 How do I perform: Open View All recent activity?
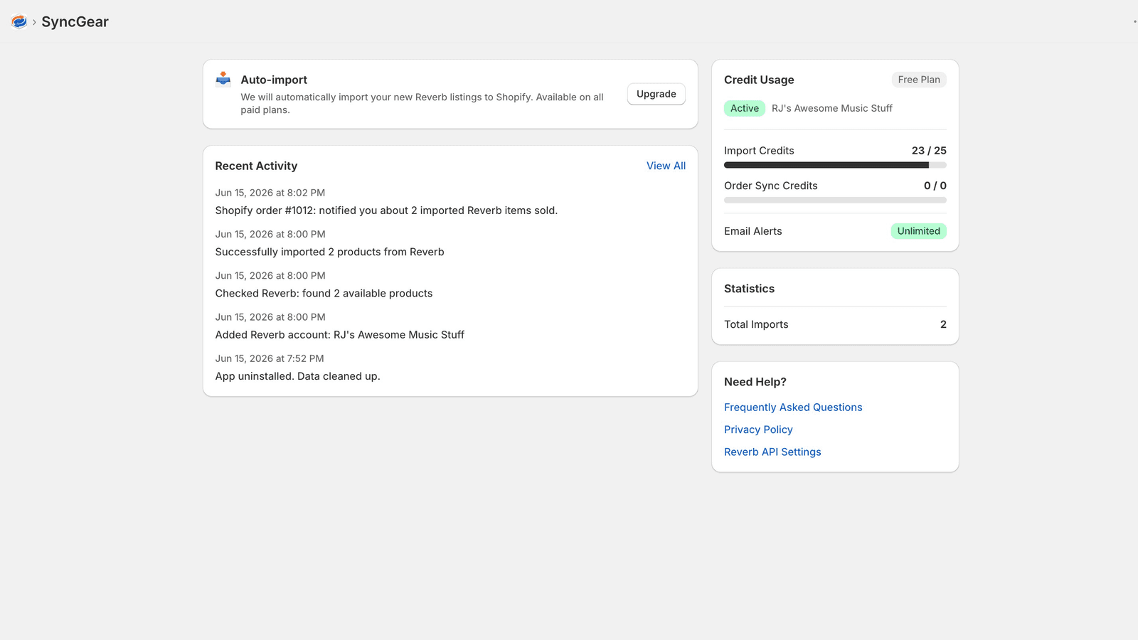(x=666, y=166)
